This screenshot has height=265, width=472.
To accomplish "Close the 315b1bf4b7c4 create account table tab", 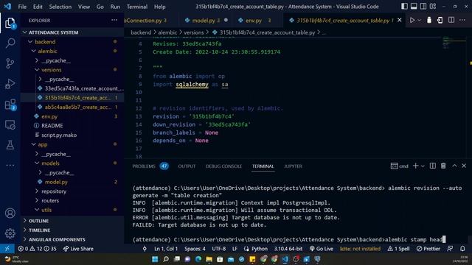I will [400, 20].
